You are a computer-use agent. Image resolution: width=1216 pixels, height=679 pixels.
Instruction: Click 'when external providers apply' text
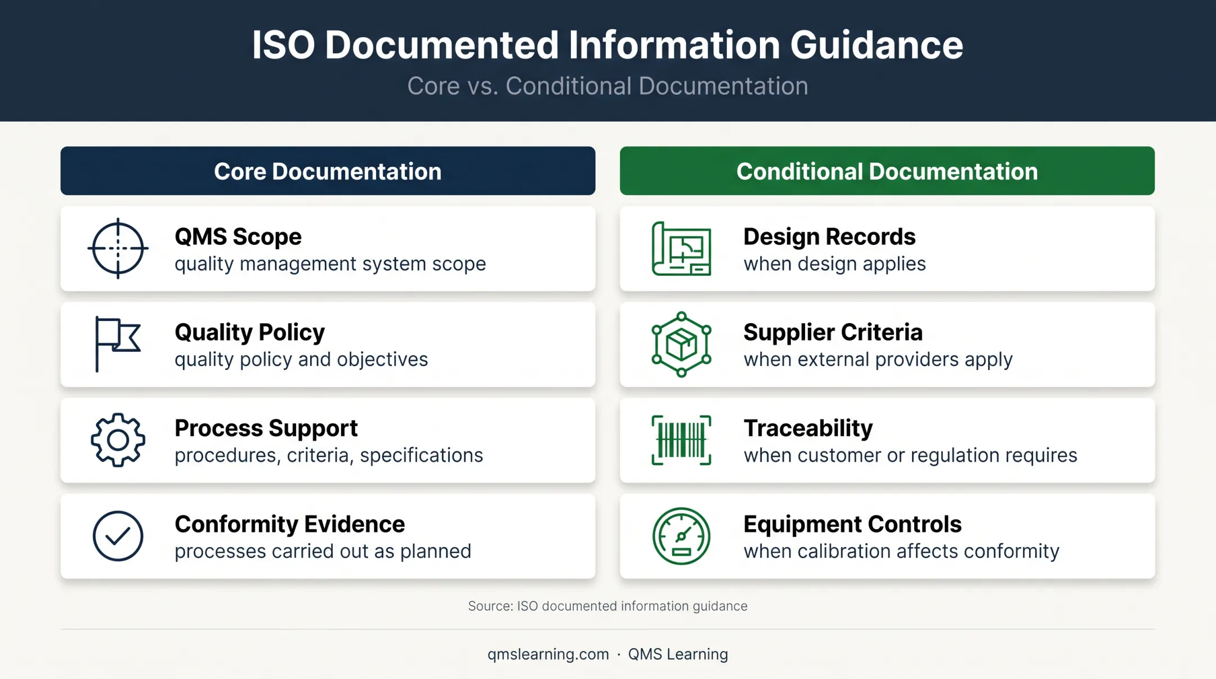coord(878,359)
